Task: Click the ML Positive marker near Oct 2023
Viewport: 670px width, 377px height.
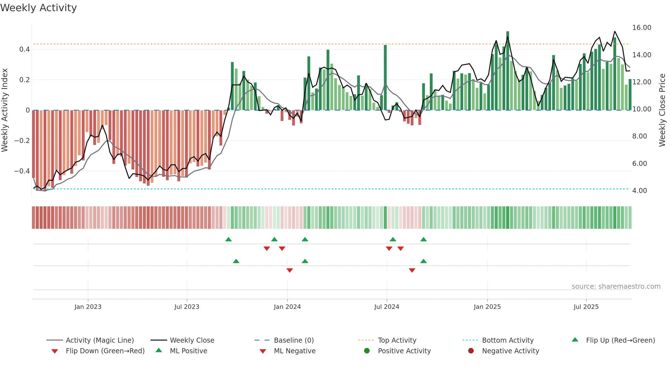Action: coord(236,261)
